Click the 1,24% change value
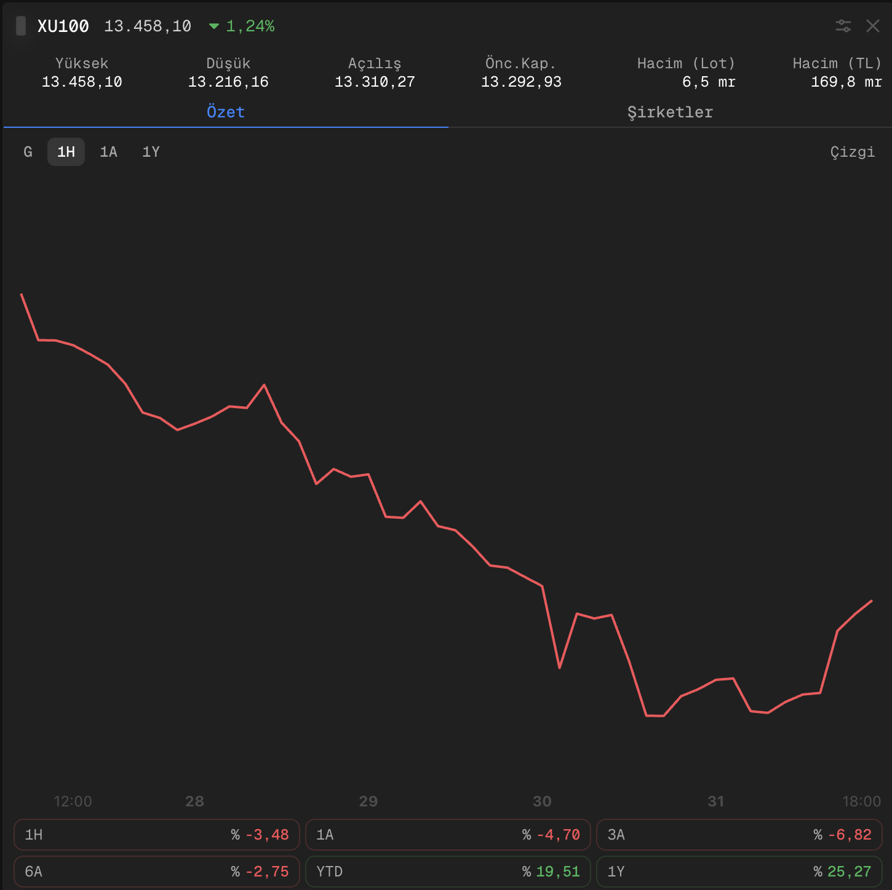The width and height of the screenshot is (892, 890). (x=250, y=26)
